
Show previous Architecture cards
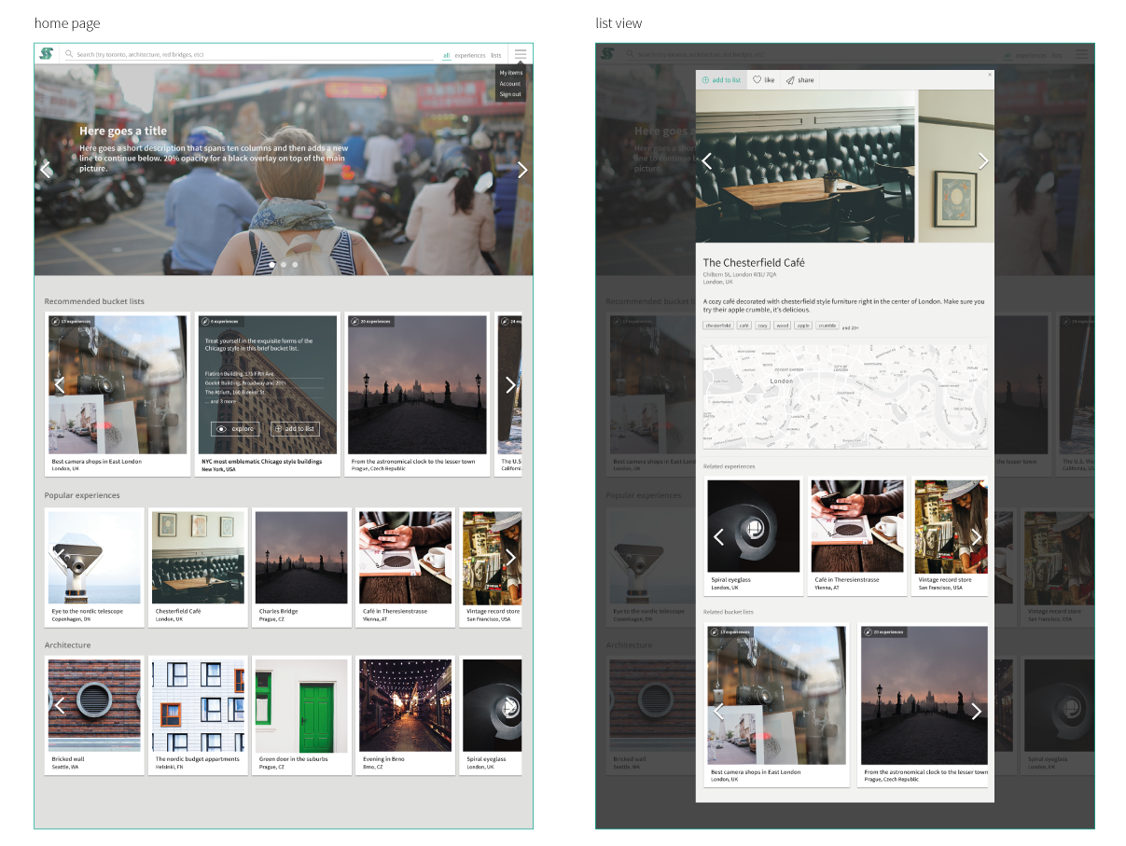tap(60, 706)
